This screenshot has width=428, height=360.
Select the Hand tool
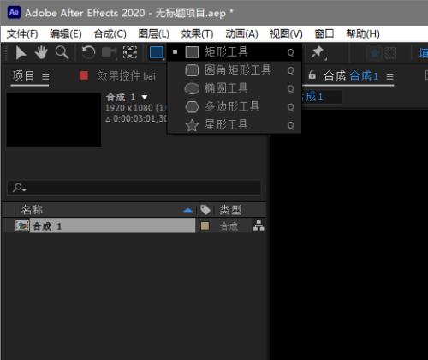41,53
